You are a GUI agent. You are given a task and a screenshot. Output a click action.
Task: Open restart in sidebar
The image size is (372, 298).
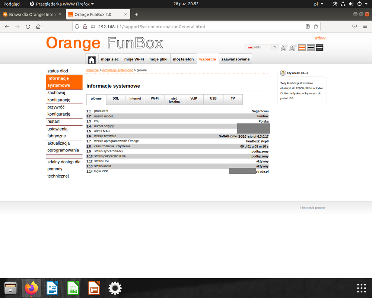(x=54, y=122)
